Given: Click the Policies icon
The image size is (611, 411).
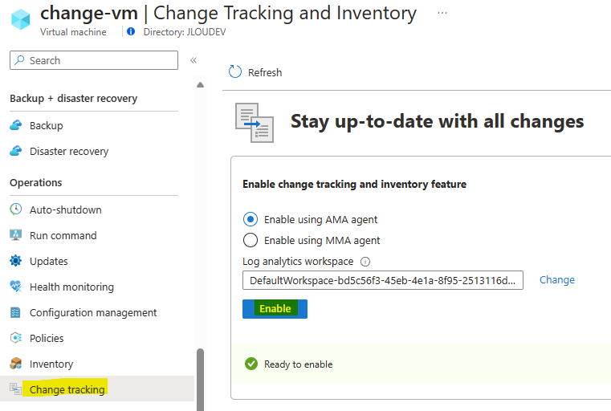Looking at the screenshot, I should pyautogui.click(x=15, y=338).
